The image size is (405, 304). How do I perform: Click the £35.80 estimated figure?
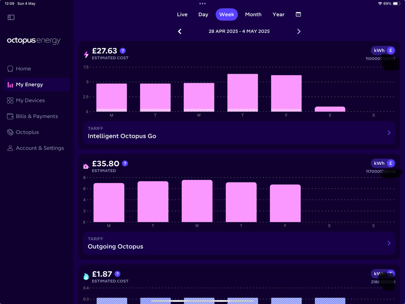pos(106,163)
